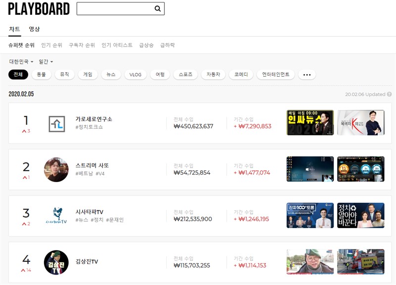Open 가로세로연구소 channel logo icon
Image resolution: width=396 pixels, height=285 pixels.
[56, 124]
